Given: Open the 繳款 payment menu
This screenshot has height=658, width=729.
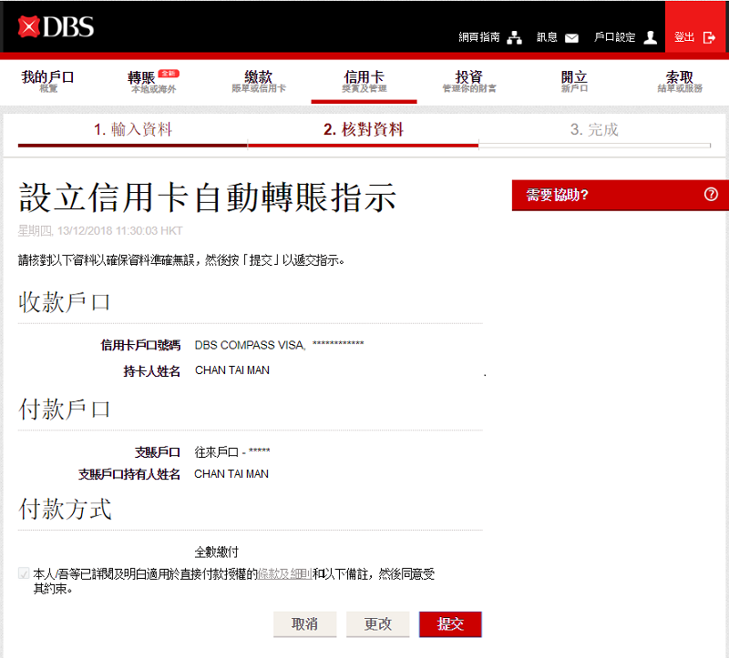Looking at the screenshot, I should pyautogui.click(x=259, y=81).
